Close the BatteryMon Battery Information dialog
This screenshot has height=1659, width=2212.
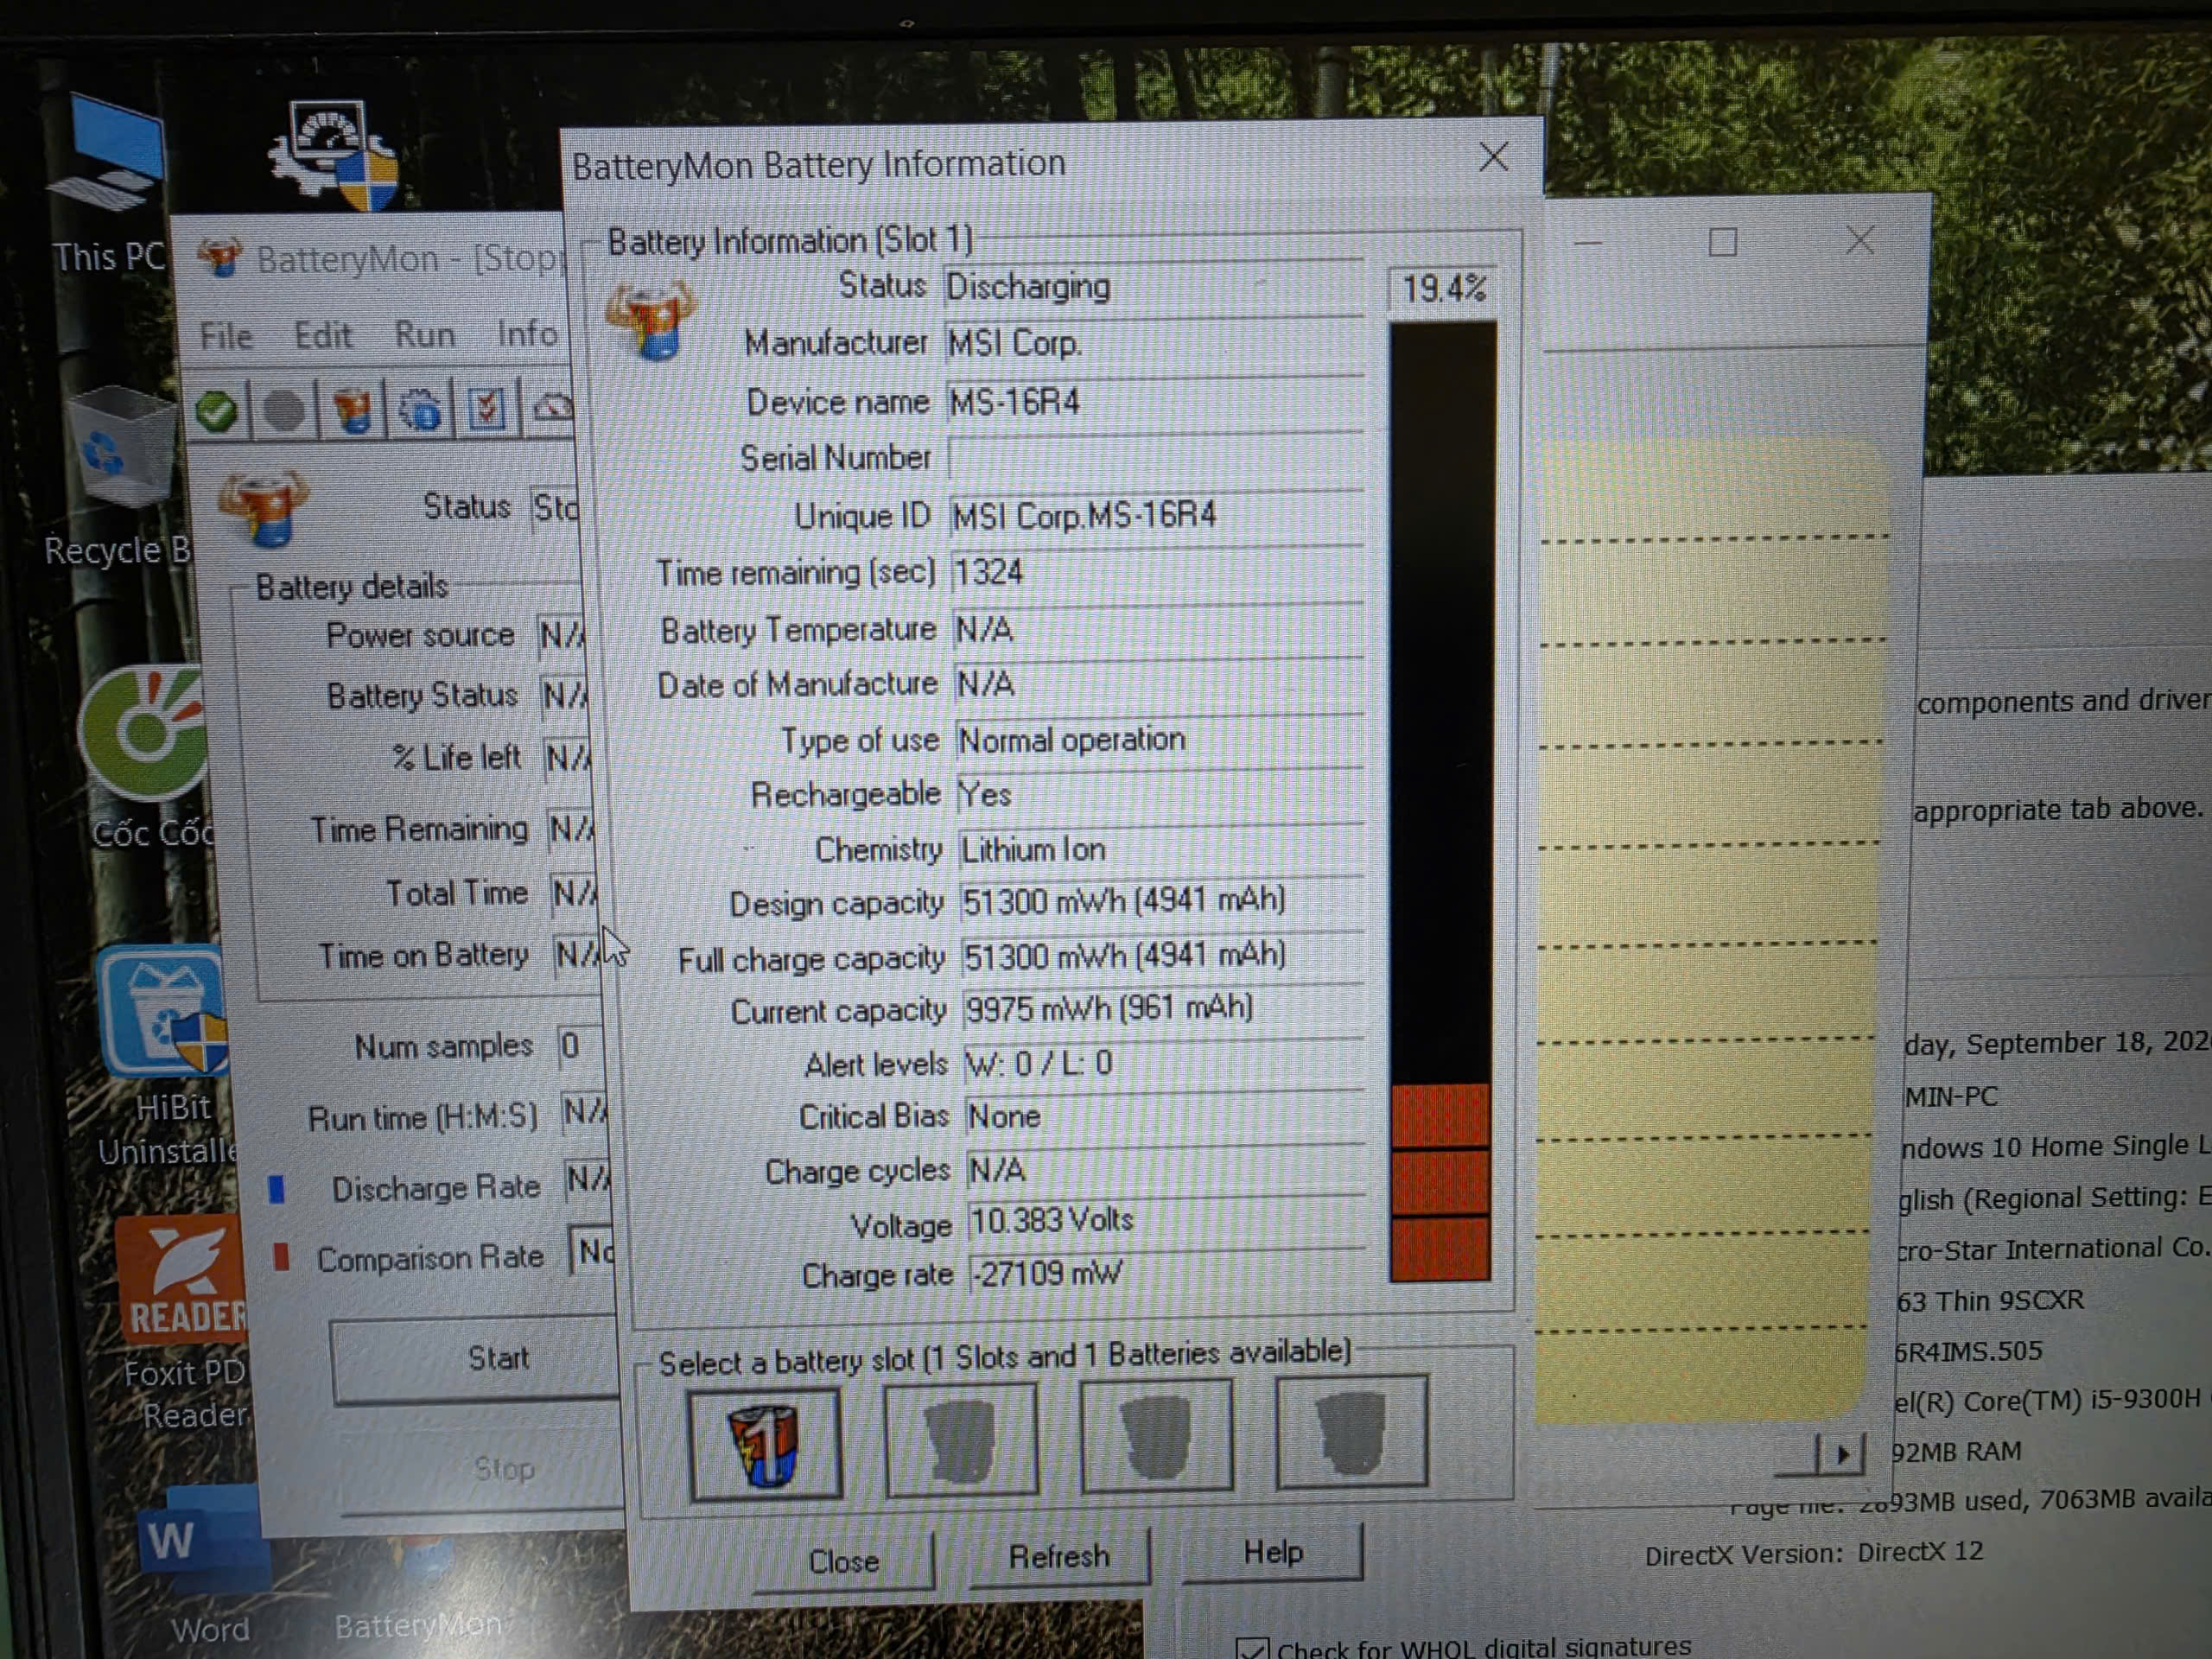[1494, 157]
